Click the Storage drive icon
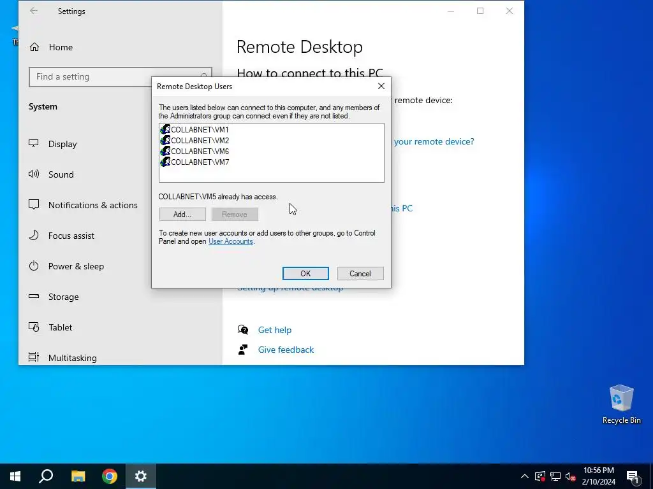 click(x=34, y=297)
